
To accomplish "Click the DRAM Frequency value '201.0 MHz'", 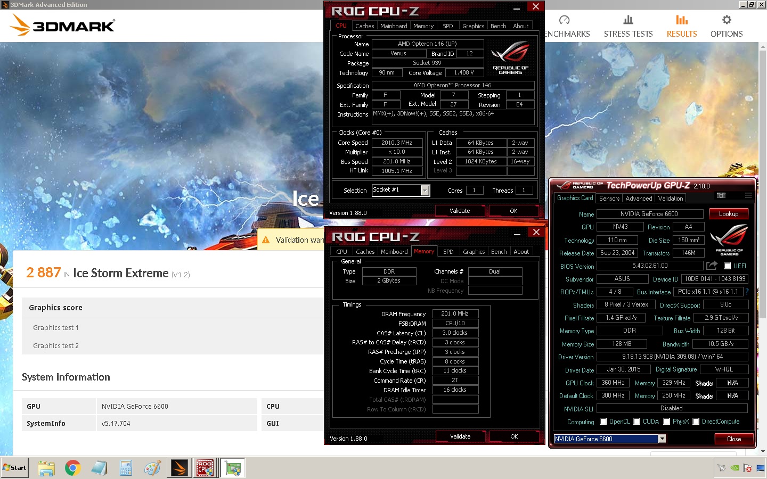I will pos(455,313).
